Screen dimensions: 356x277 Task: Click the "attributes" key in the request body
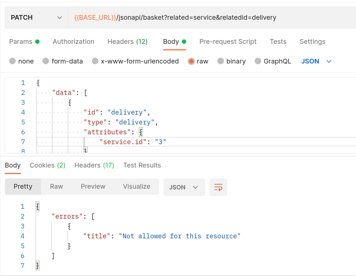(107, 132)
